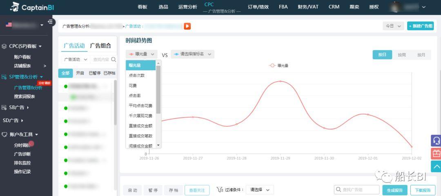
Task: Open the 看板 top menu
Action: point(143,7)
